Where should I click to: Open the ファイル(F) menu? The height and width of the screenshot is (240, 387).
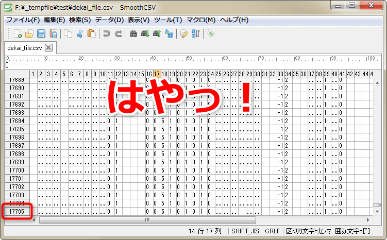pyautogui.click(x=23, y=20)
